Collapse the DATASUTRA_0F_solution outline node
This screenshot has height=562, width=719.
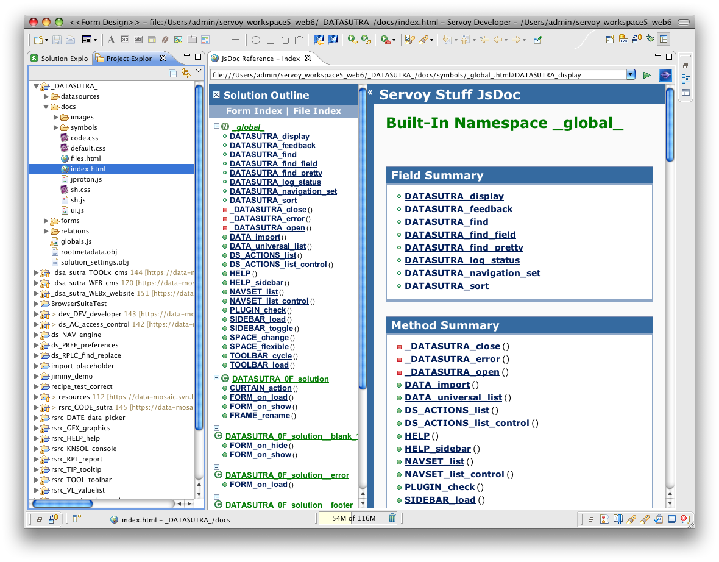pos(216,377)
